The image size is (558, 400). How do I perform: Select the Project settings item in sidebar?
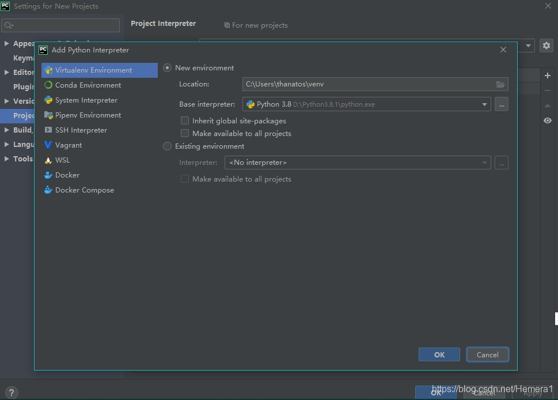(17, 115)
